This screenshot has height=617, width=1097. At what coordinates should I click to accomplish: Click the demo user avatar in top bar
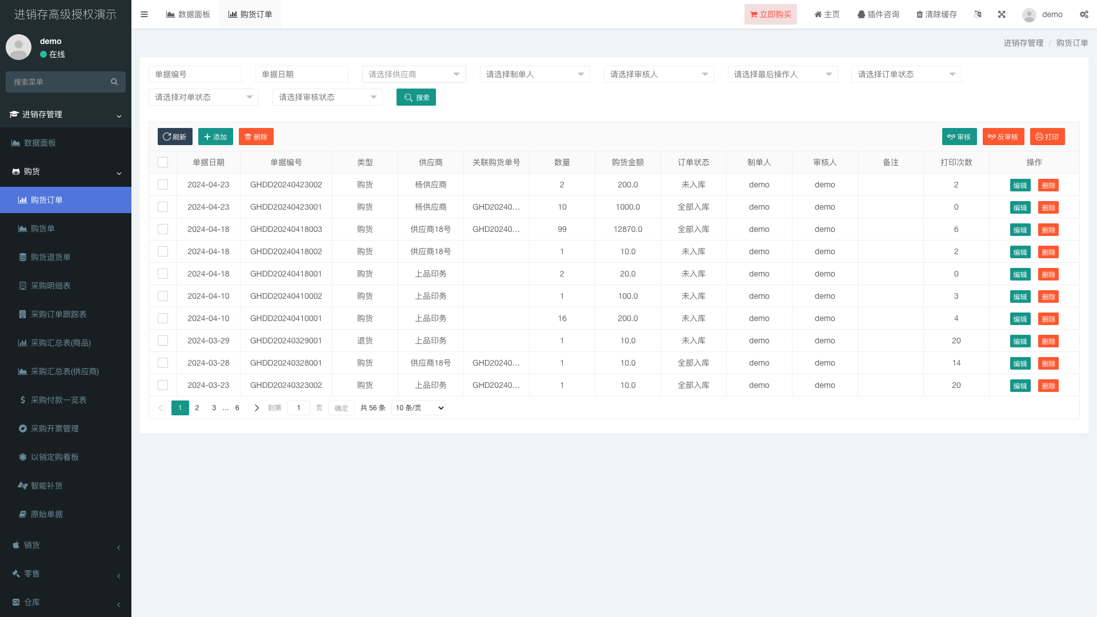click(x=1029, y=15)
